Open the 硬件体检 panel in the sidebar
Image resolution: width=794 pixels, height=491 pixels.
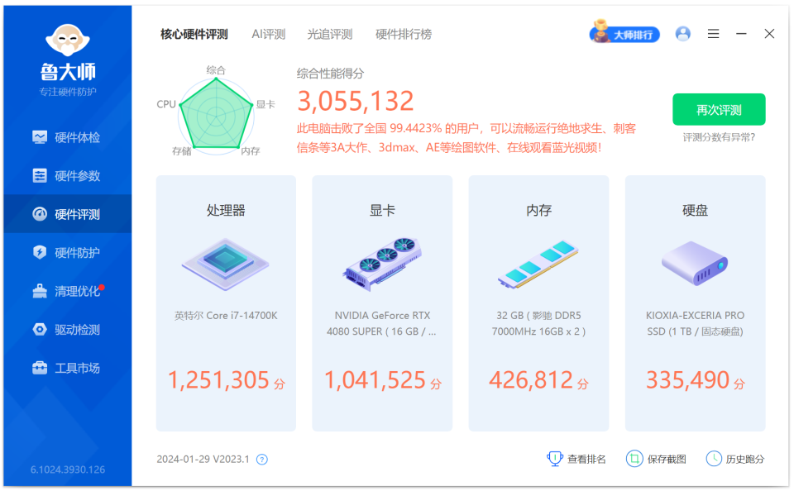coord(66,137)
